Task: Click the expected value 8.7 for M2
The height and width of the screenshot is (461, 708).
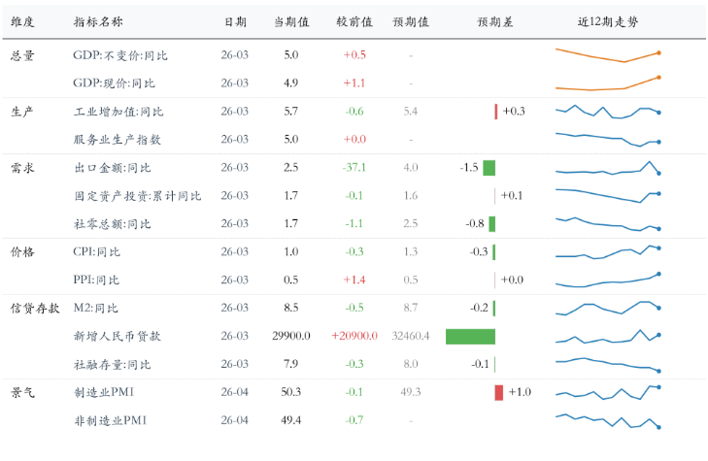Action: point(411,308)
